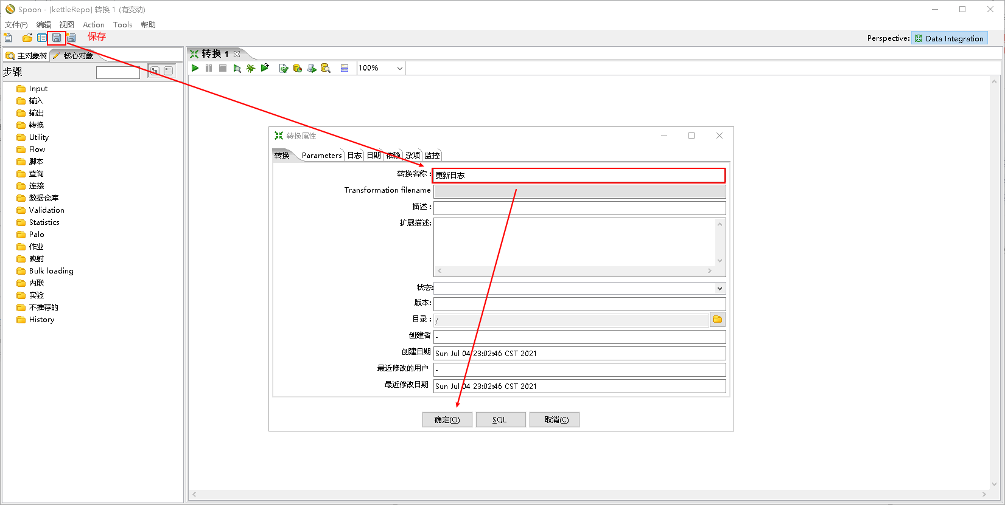
Task: Expand the Flow folder
Action: coord(30,149)
